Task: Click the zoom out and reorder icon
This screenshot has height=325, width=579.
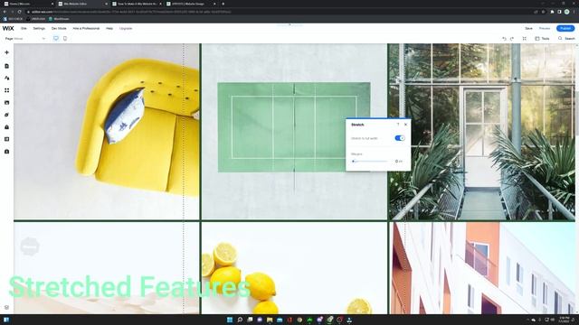Action: [525, 38]
